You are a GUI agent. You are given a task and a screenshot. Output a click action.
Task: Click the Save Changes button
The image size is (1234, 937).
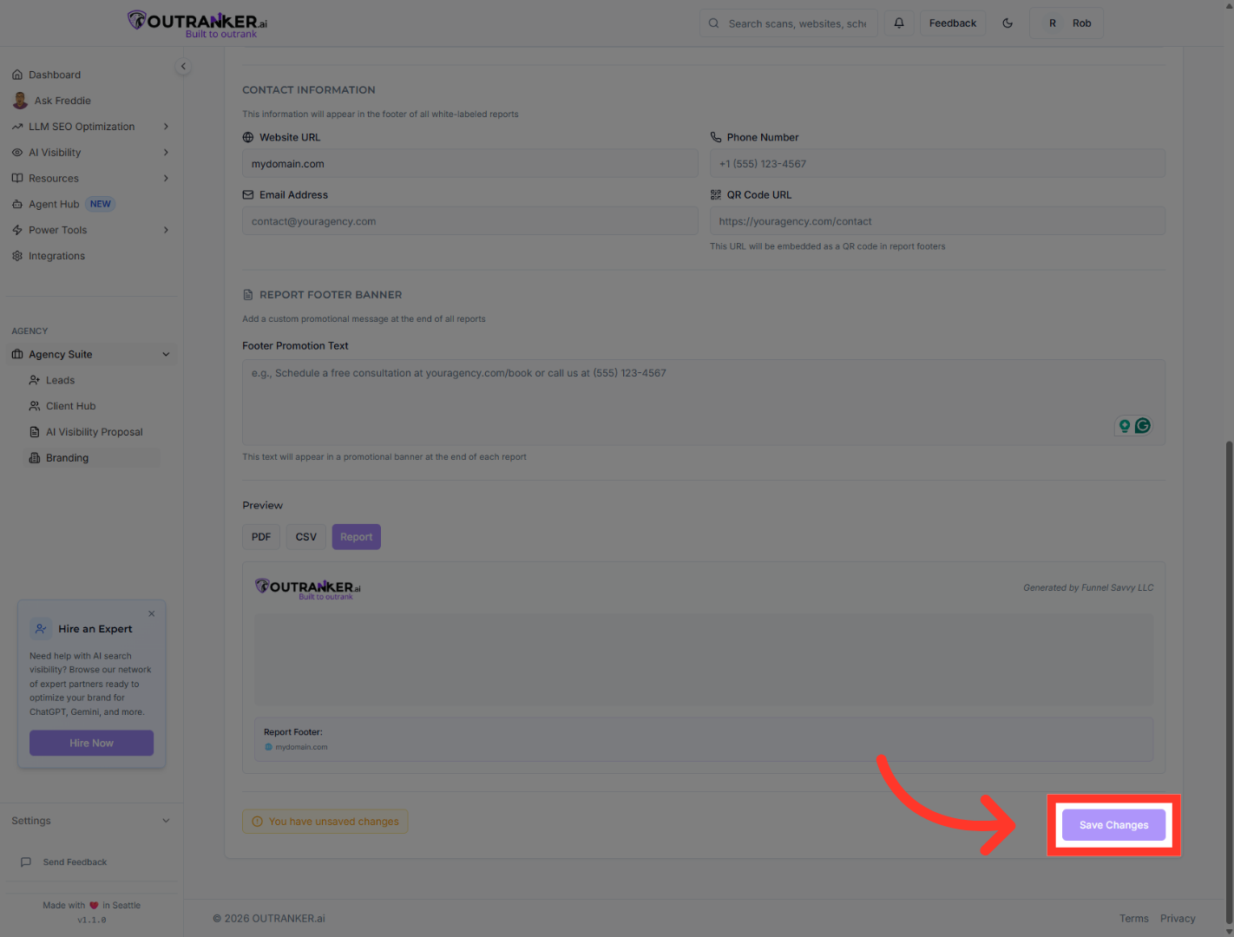(x=1113, y=824)
